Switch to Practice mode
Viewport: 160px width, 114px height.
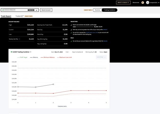click(98, 10)
